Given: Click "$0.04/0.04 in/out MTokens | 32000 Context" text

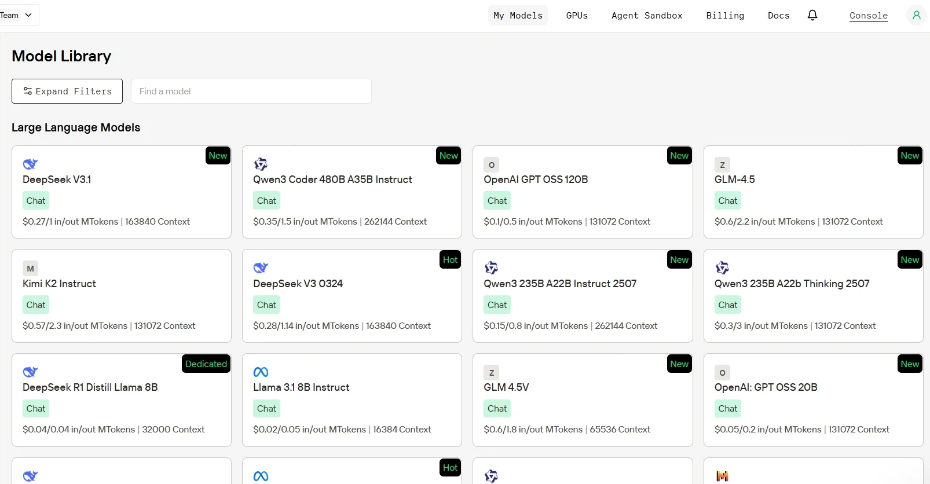Looking at the screenshot, I should pos(113,430).
